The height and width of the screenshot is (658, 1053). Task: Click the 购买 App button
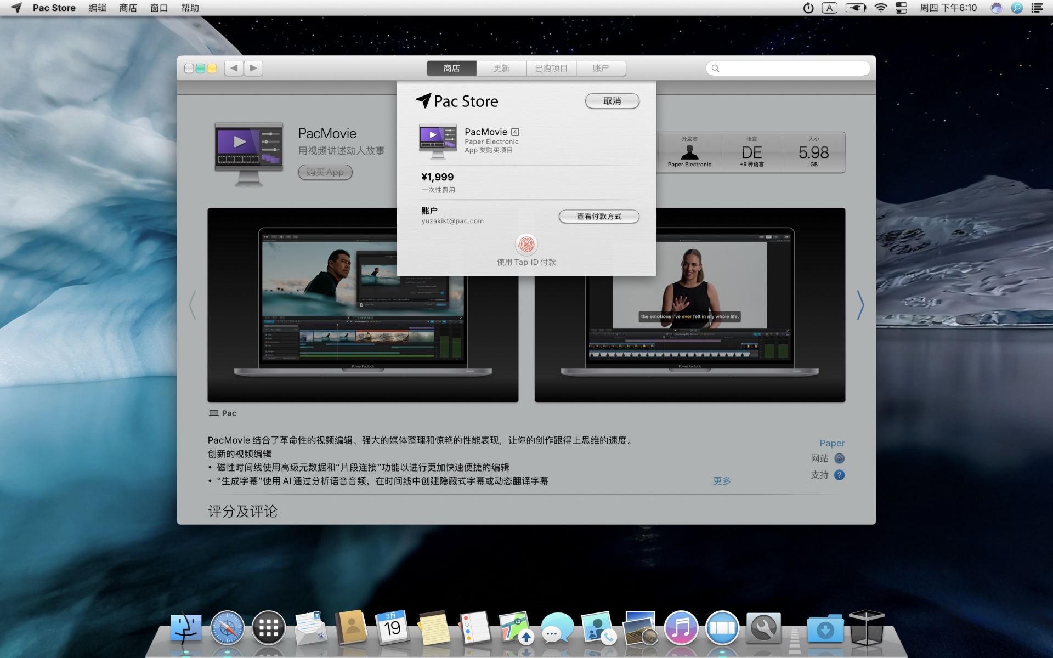pyautogui.click(x=325, y=172)
